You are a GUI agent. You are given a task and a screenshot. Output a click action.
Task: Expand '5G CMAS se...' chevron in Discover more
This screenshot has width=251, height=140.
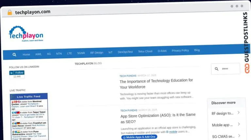pyautogui.click(x=239, y=136)
